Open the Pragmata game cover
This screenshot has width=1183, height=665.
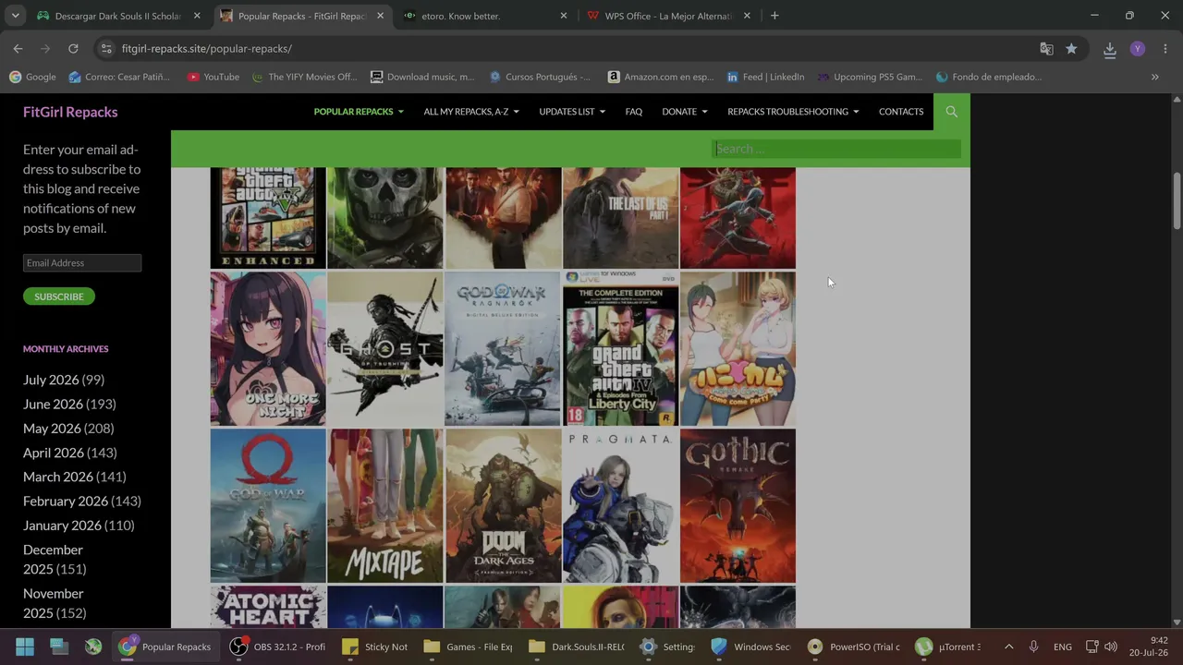tap(620, 506)
